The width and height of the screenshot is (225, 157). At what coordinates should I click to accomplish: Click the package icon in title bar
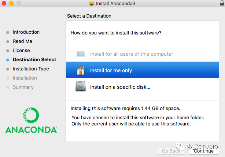(92, 4)
